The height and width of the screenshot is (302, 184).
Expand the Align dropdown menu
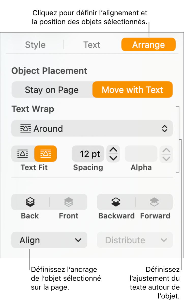pyautogui.click(x=49, y=240)
